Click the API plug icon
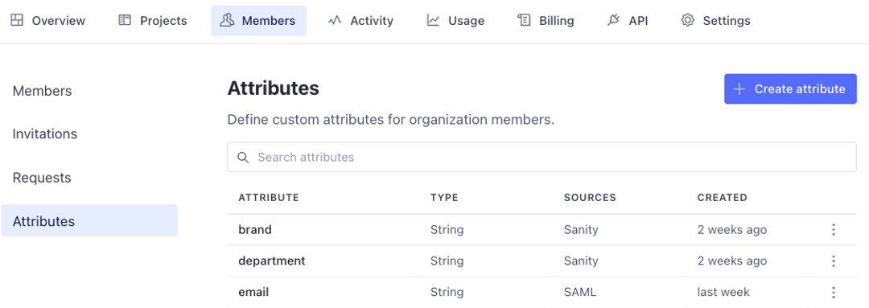This screenshot has height=308, width=869. click(x=613, y=20)
